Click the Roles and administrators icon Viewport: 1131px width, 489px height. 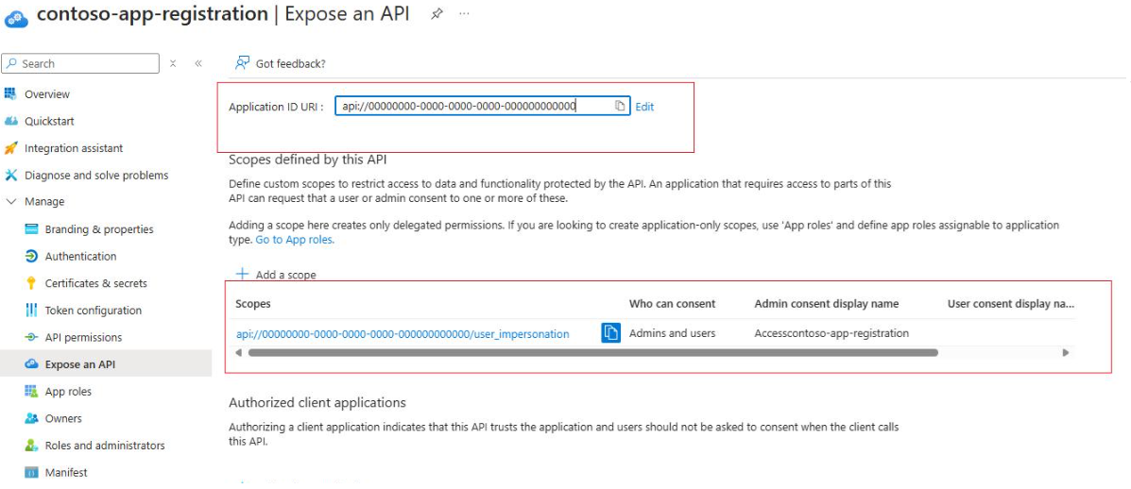coord(31,445)
